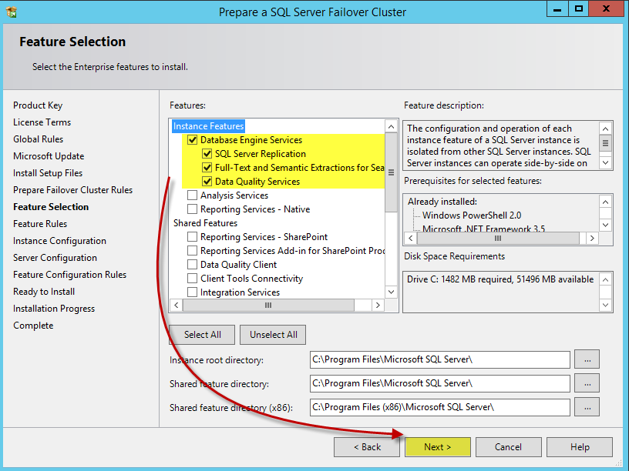Viewport: 629px width, 471px height.
Task: Open Feature Configuration Rules step
Action: click(70, 274)
